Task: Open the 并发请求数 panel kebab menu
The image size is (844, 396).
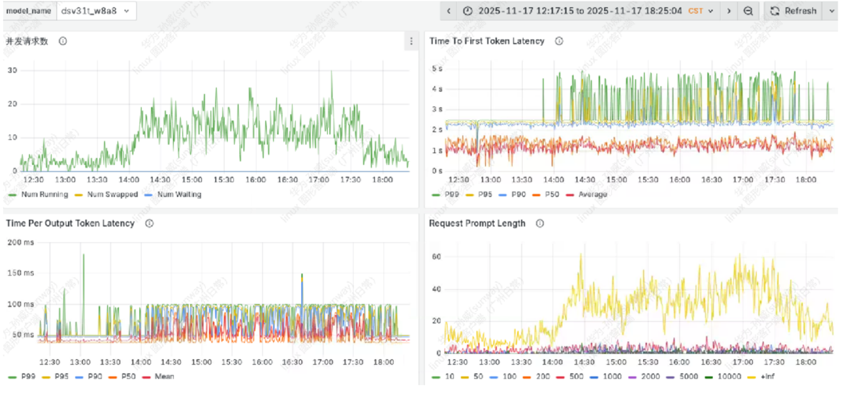Action: pyautogui.click(x=411, y=42)
